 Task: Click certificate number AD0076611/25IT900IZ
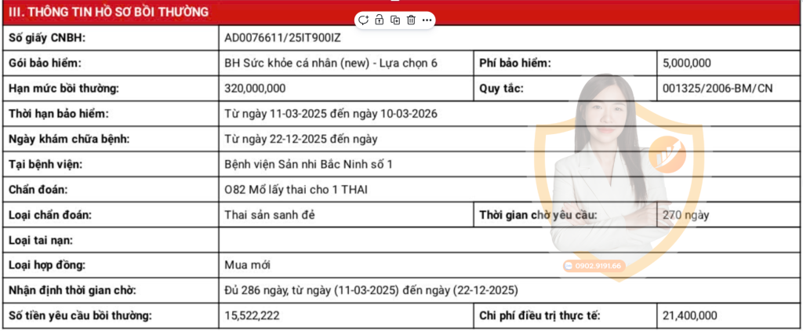tap(282, 38)
